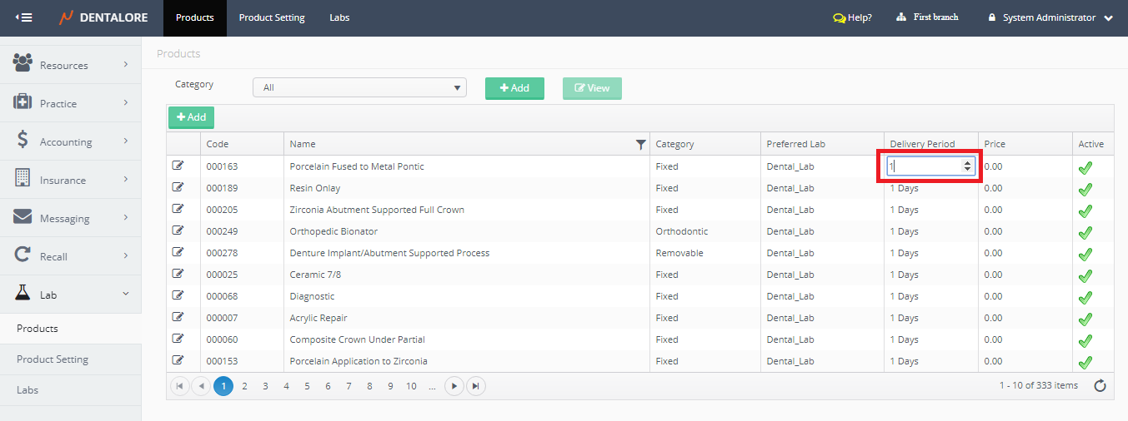Open the Help link
Screen dimensions: 1128x421
point(852,17)
